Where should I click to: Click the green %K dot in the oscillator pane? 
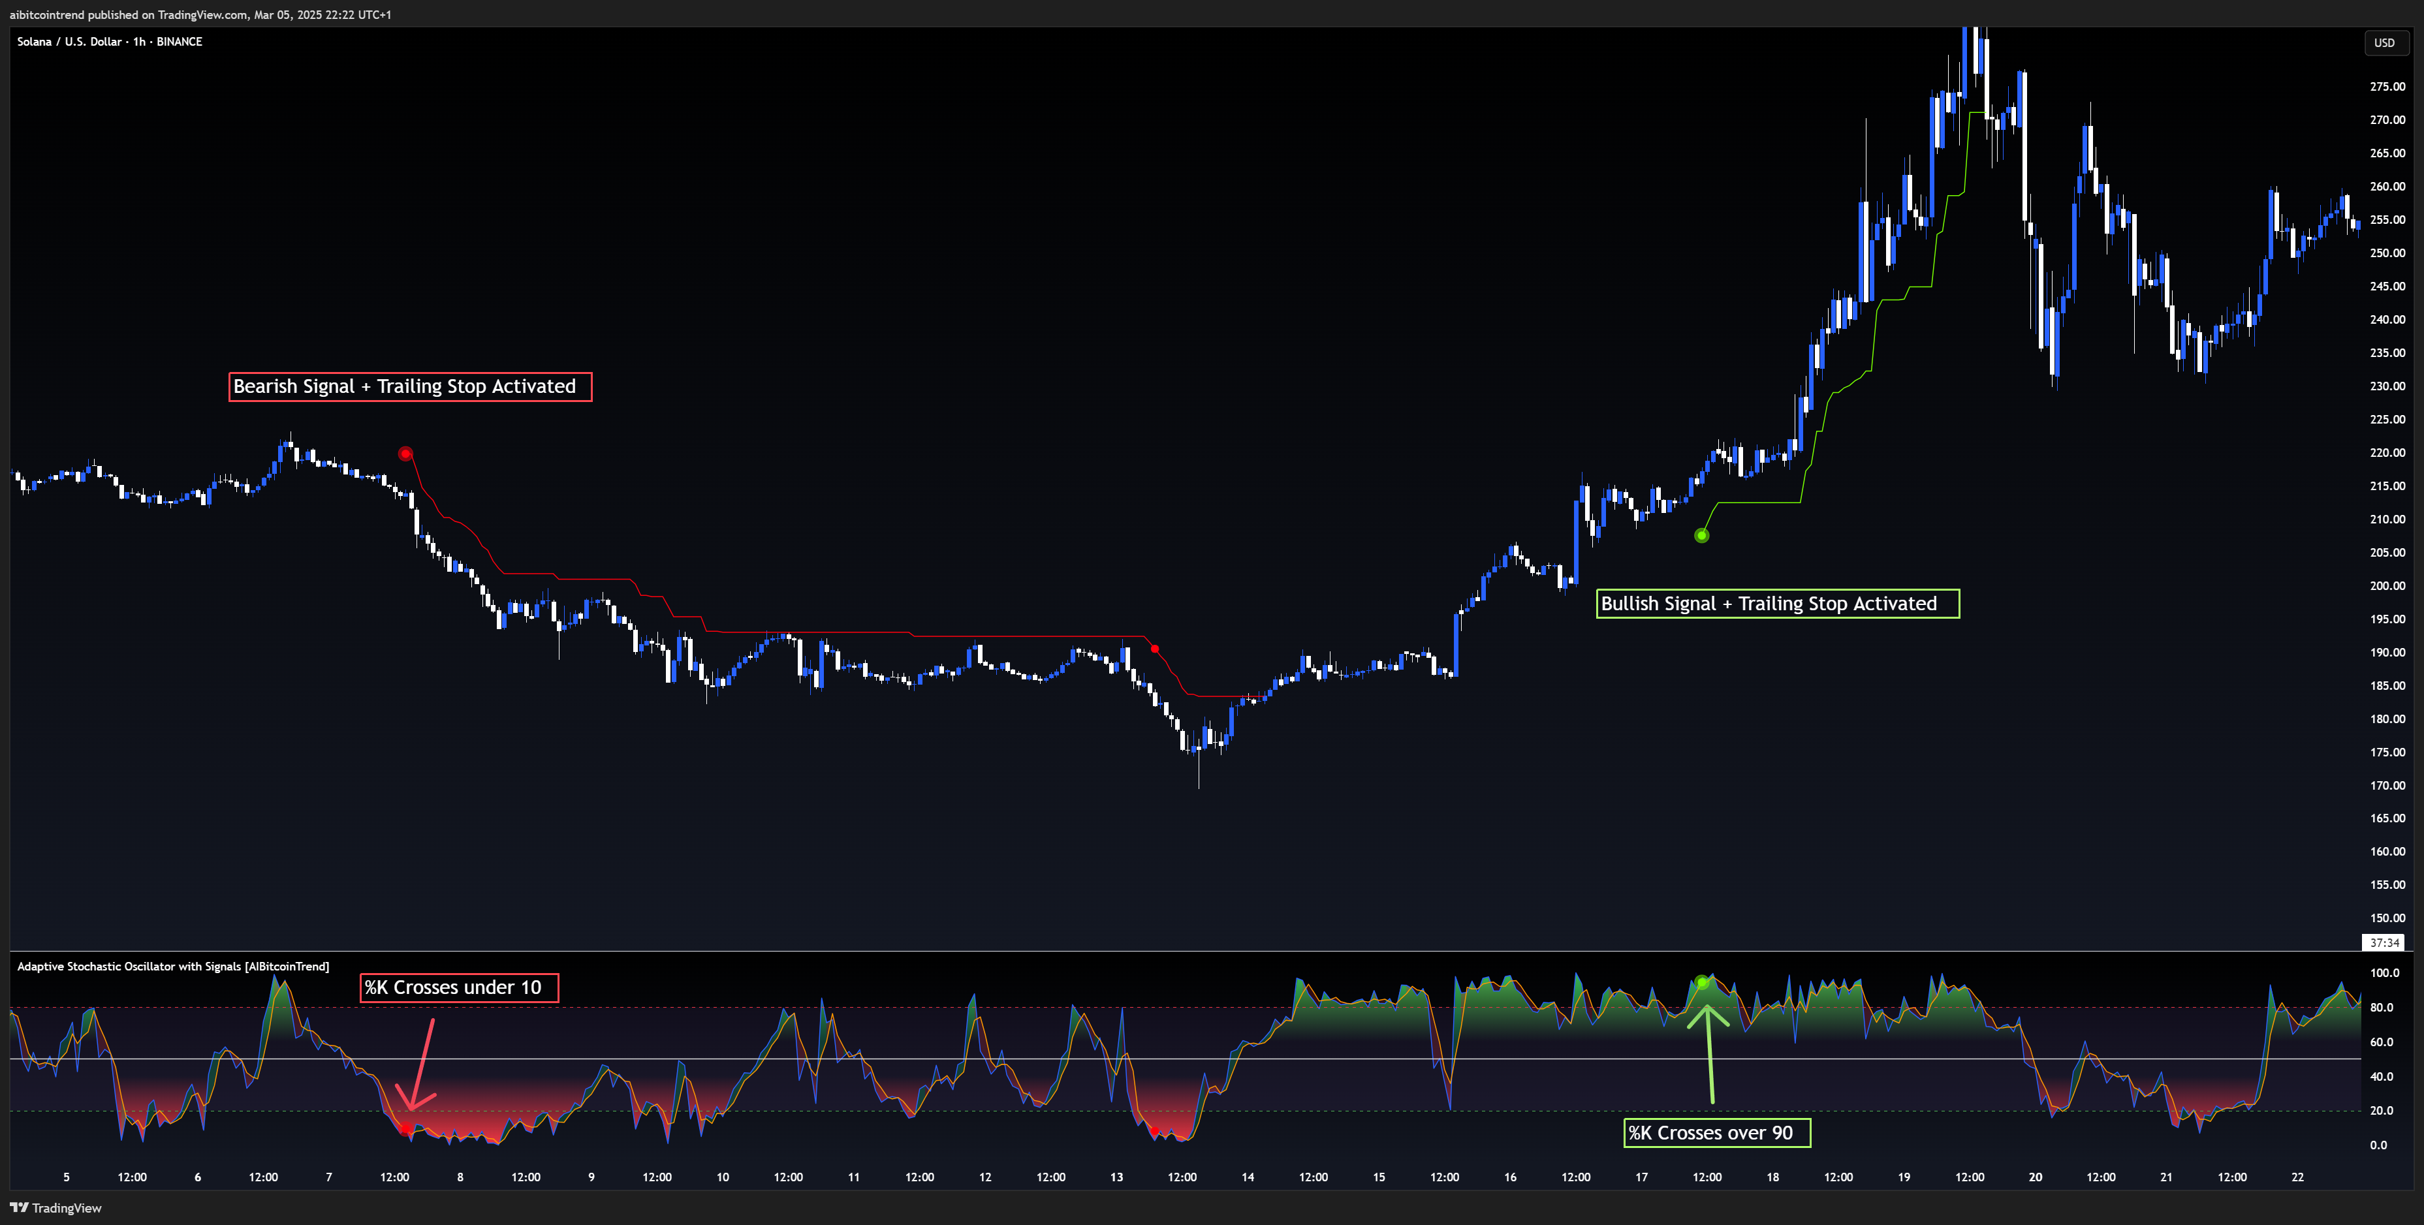[1701, 984]
